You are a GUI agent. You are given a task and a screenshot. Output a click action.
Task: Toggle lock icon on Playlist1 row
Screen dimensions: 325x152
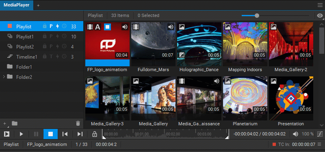point(44,36)
